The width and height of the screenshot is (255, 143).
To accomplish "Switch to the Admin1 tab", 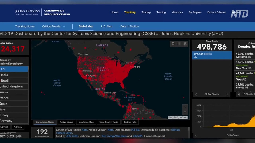I will click(x=5, y=127).
